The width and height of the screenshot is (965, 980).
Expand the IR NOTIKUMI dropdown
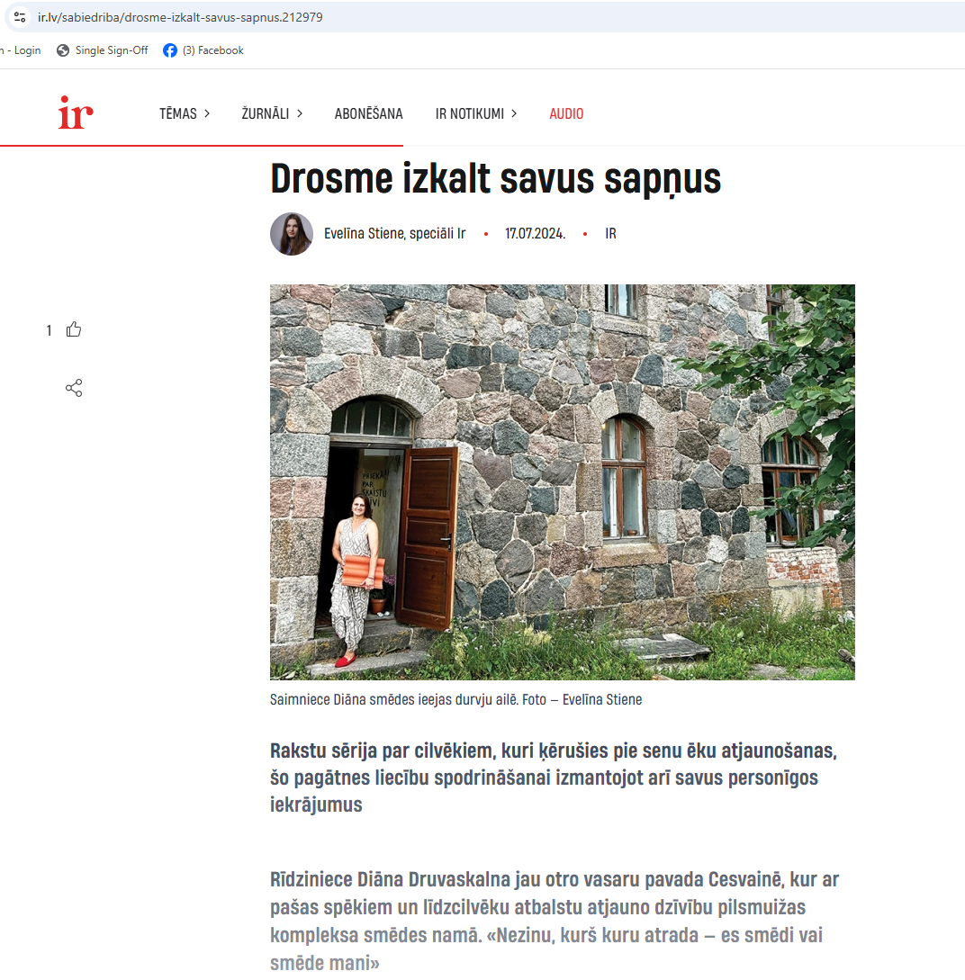tap(476, 113)
